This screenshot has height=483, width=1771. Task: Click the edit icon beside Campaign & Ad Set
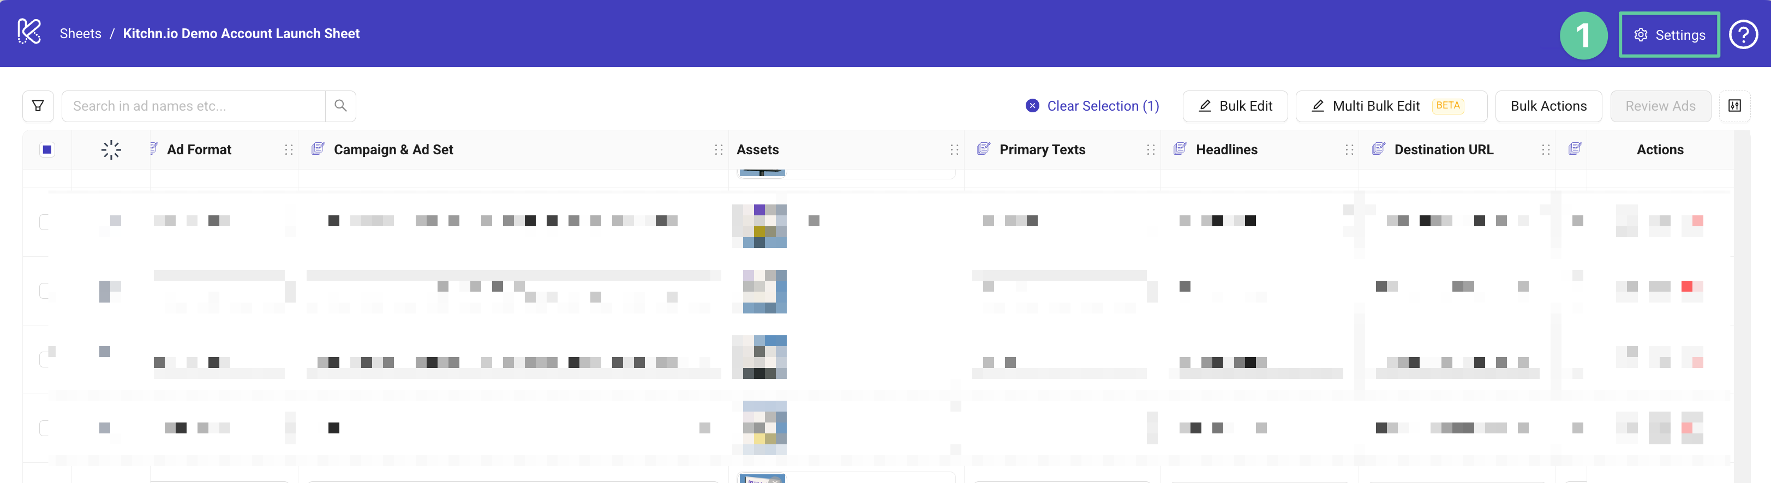[x=318, y=149]
